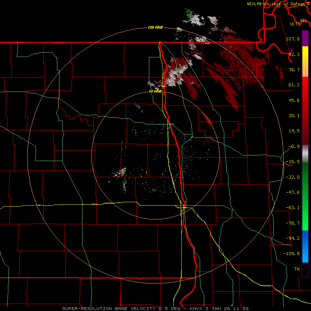Viewport: 311px width, 311px height.
Task: Click the VEL legend title
Action: pyautogui.click(x=304, y=21)
